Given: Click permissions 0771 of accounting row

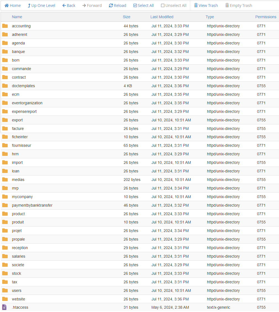Looking at the screenshot, I should tap(261, 26).
